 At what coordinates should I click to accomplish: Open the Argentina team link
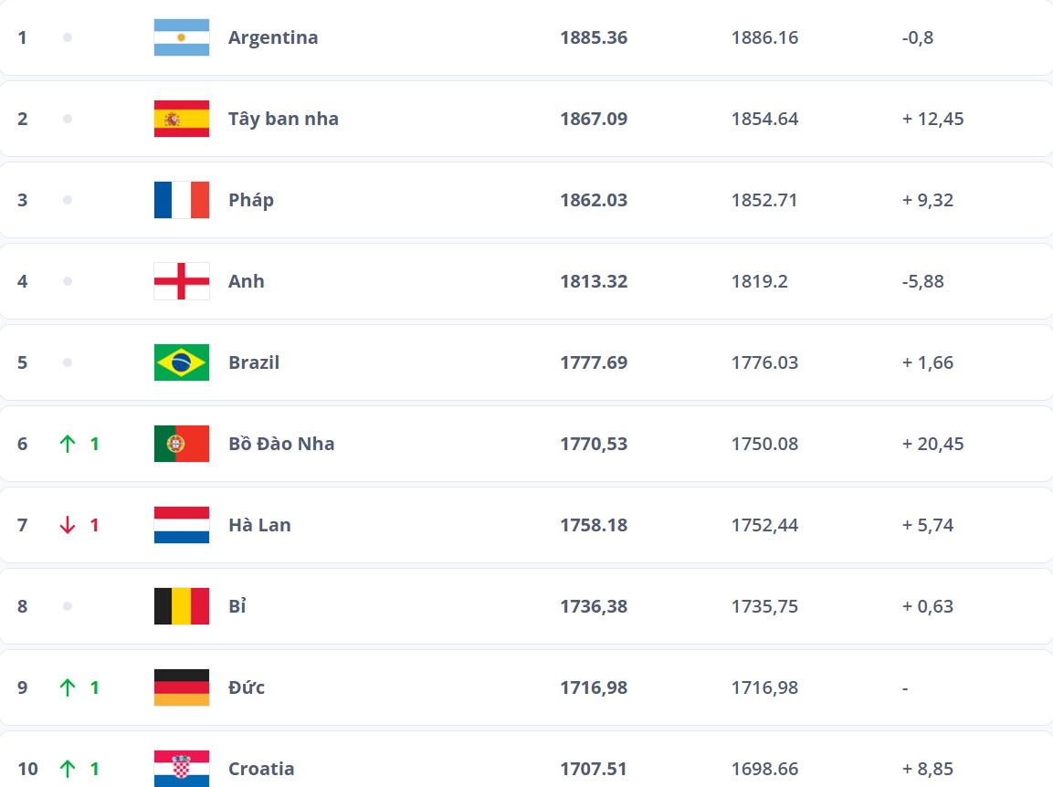tap(273, 37)
